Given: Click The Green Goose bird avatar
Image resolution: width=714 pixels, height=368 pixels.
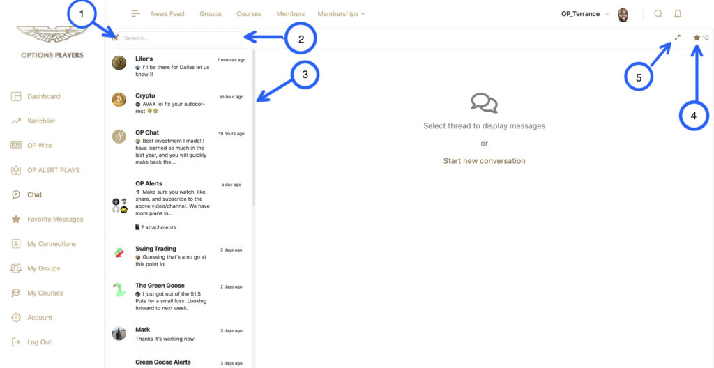Looking at the screenshot, I should (x=119, y=290).
